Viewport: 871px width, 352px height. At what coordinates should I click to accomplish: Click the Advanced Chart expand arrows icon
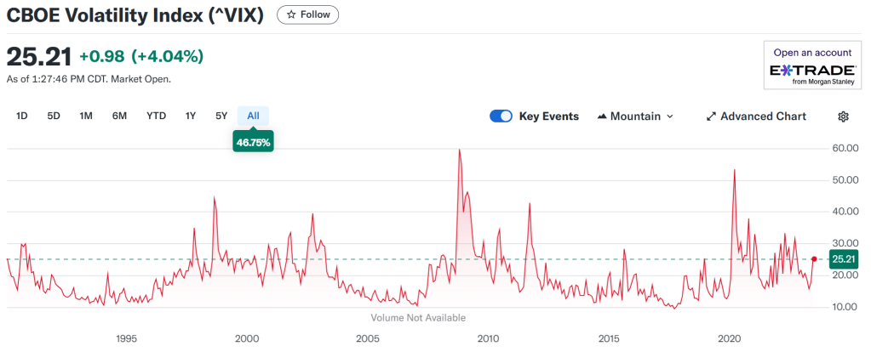pos(711,116)
